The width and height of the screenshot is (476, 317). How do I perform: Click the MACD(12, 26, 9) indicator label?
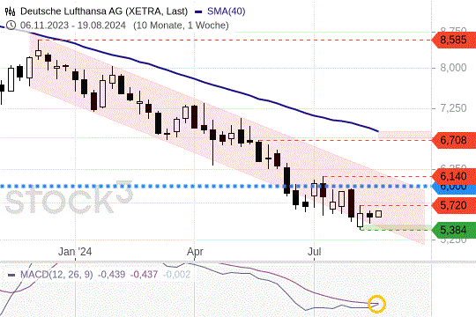tap(56, 275)
